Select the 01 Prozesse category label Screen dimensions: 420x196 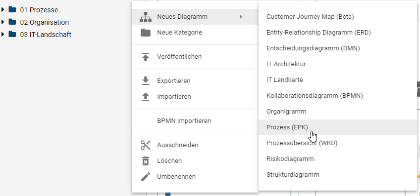tap(39, 10)
